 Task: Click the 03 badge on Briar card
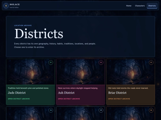[x=151, y=63]
